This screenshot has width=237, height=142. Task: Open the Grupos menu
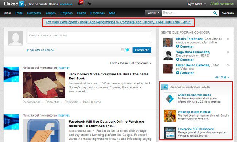[51, 13]
